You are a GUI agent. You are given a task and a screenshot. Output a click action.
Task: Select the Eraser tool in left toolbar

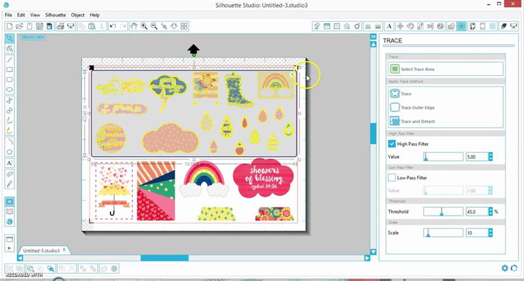pyautogui.click(x=9, y=174)
